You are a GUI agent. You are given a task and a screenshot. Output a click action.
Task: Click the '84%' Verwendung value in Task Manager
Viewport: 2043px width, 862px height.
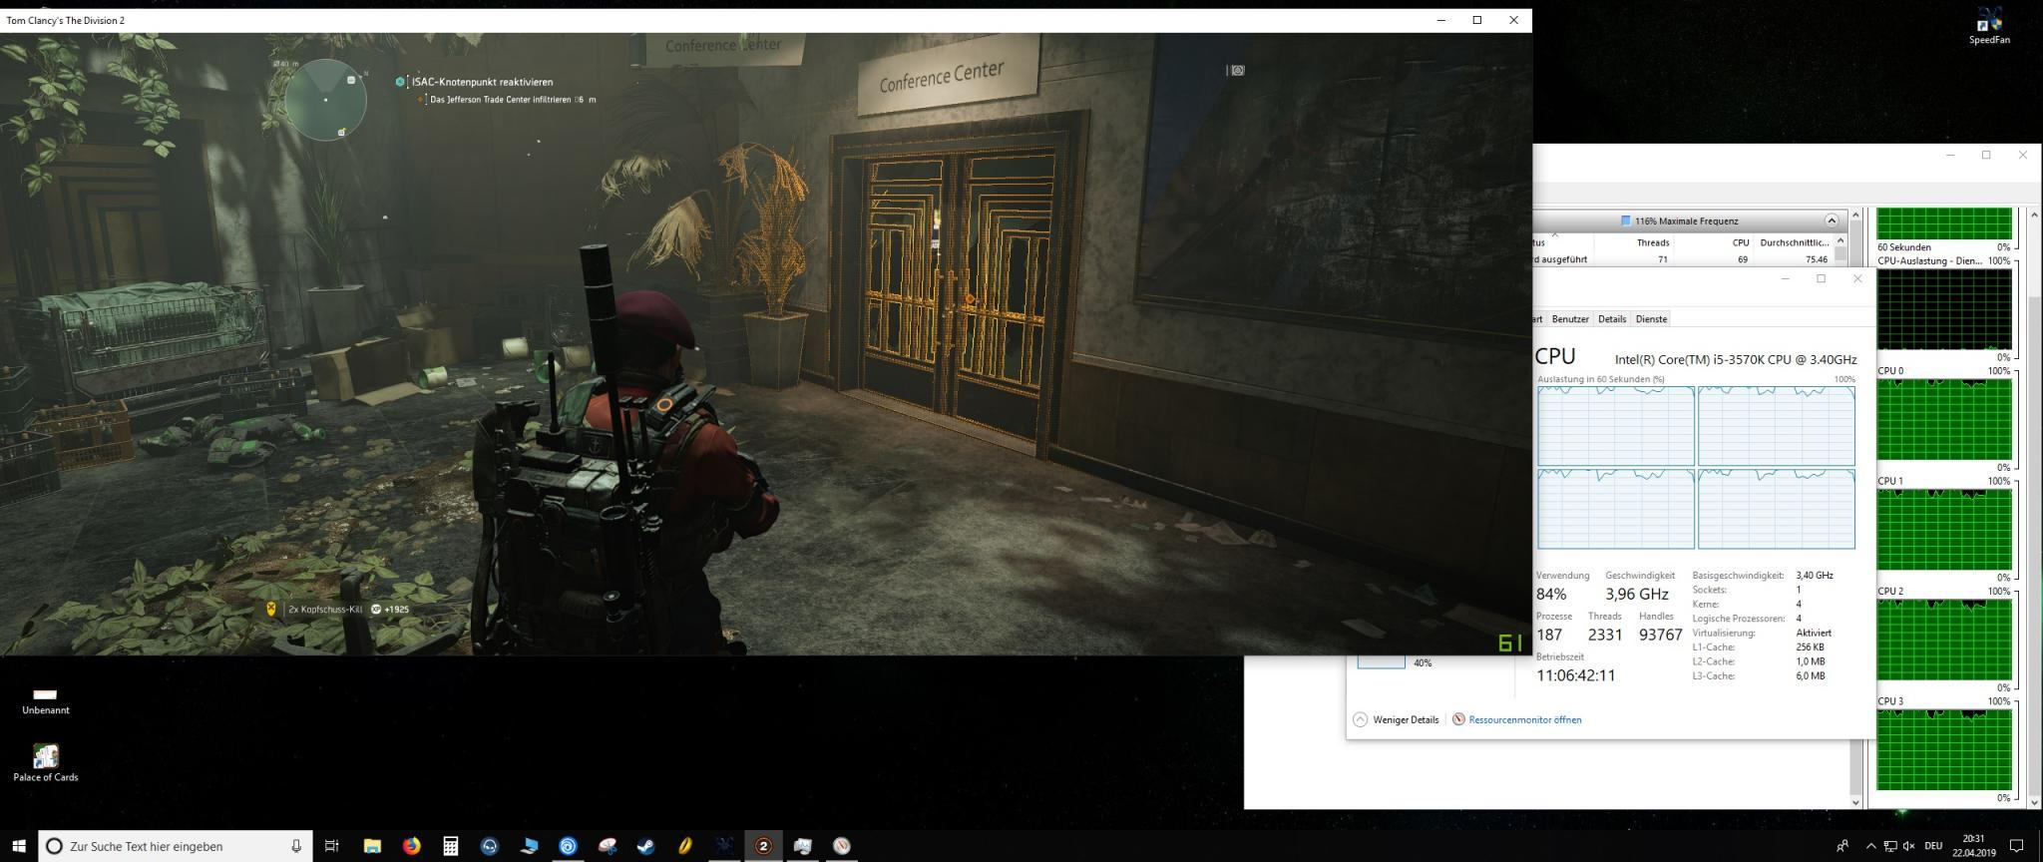click(1551, 594)
